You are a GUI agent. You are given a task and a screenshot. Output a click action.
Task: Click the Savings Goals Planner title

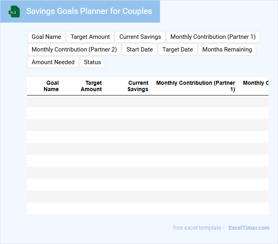(x=89, y=11)
